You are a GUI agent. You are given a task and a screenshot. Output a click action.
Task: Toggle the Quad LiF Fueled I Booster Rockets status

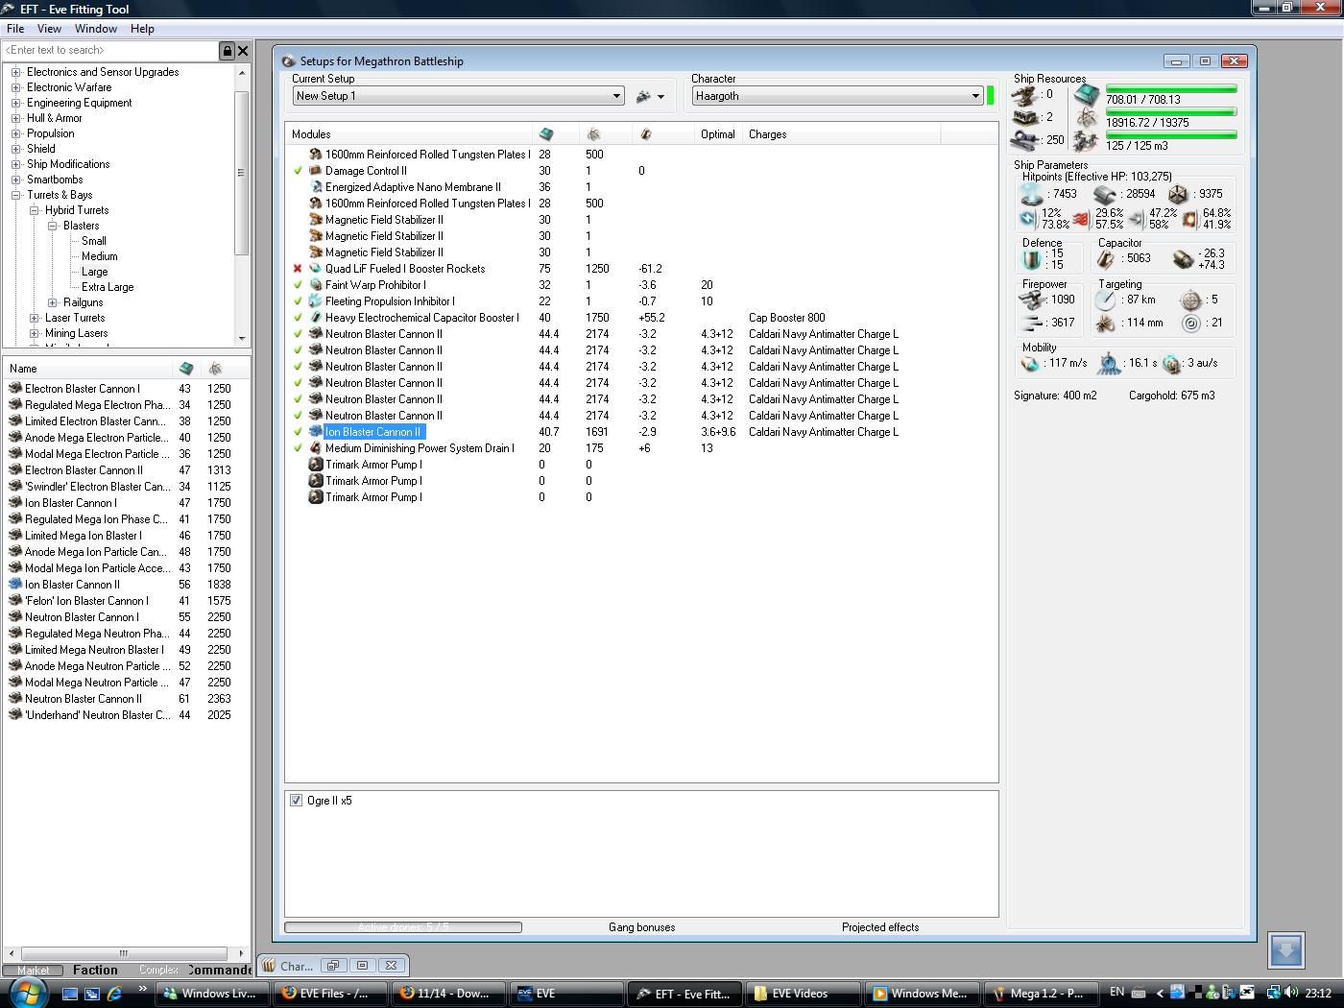299,269
